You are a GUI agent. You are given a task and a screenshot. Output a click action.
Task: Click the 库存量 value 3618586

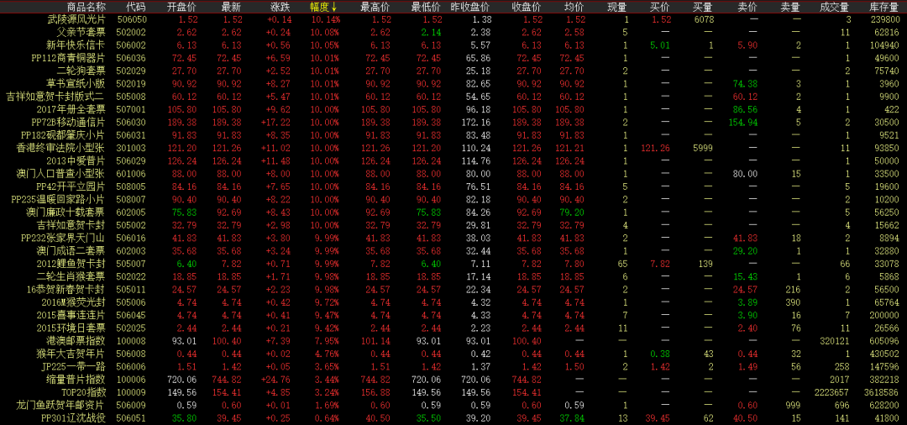[880, 391]
